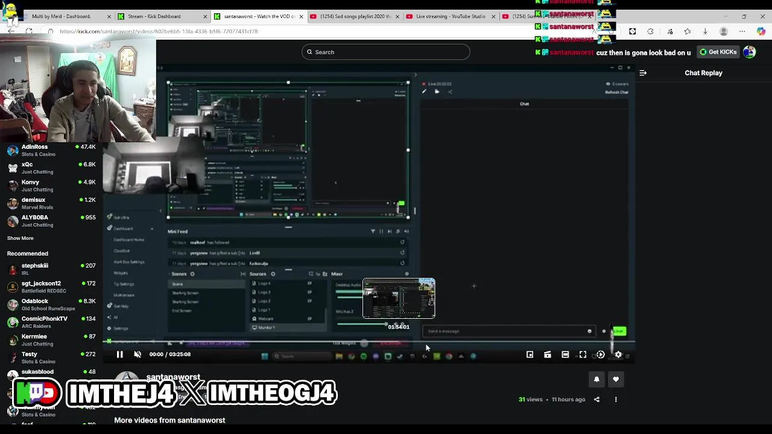Enter fullscreen on the video player

click(583, 354)
